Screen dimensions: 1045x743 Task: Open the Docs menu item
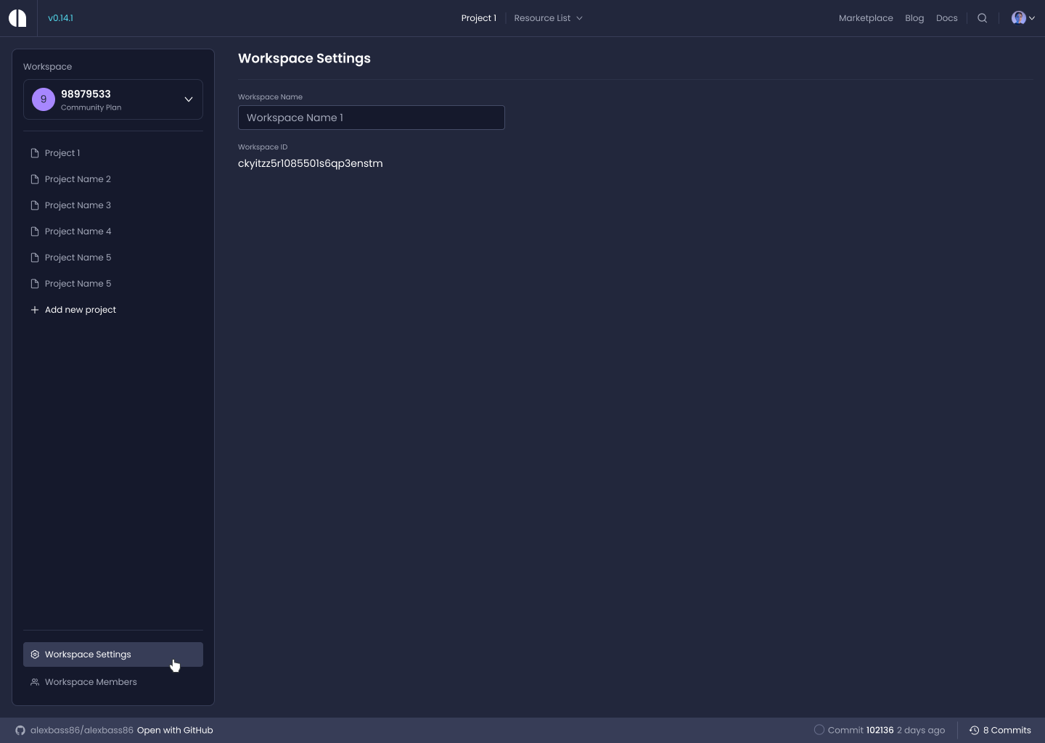tap(946, 18)
